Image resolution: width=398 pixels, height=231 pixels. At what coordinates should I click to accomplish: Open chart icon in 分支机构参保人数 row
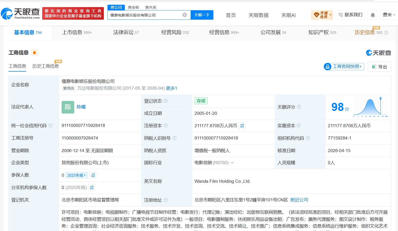point(92,187)
